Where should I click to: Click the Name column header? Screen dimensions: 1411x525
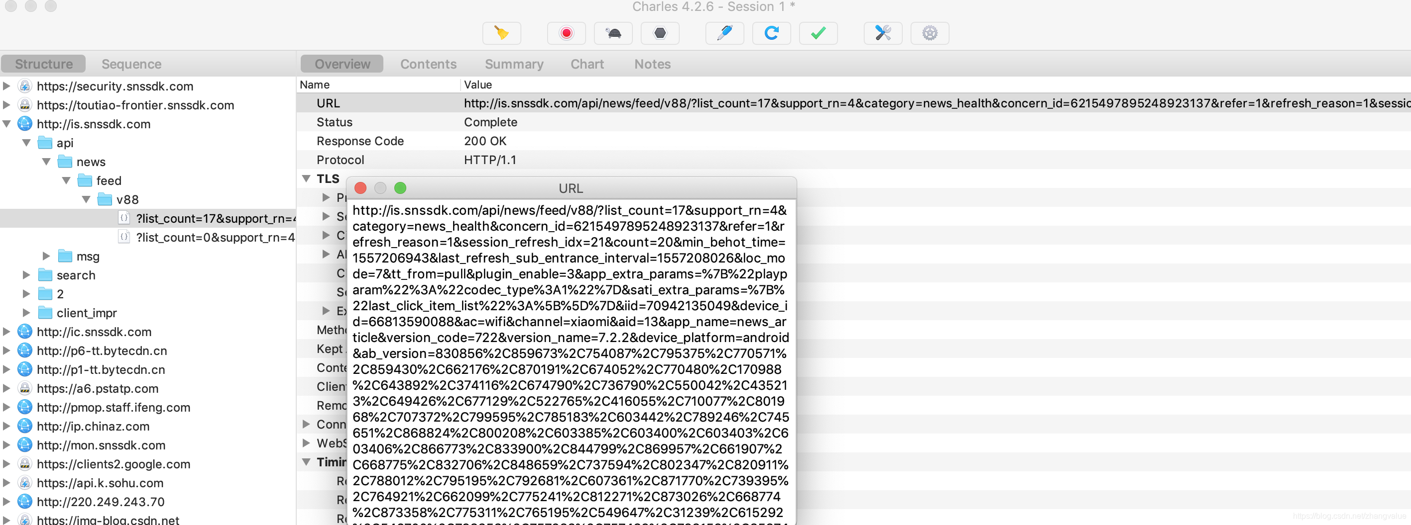(314, 84)
